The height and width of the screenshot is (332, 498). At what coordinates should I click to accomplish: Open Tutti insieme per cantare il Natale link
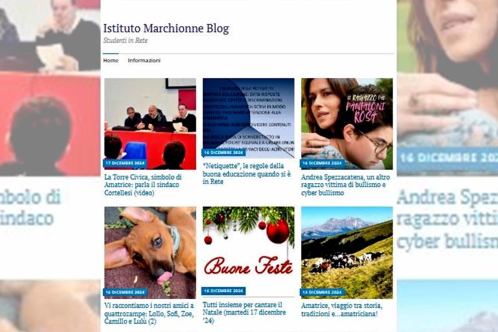pyautogui.click(x=244, y=313)
